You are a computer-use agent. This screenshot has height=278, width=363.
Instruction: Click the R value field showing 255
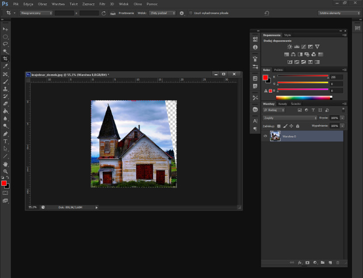pos(336,77)
